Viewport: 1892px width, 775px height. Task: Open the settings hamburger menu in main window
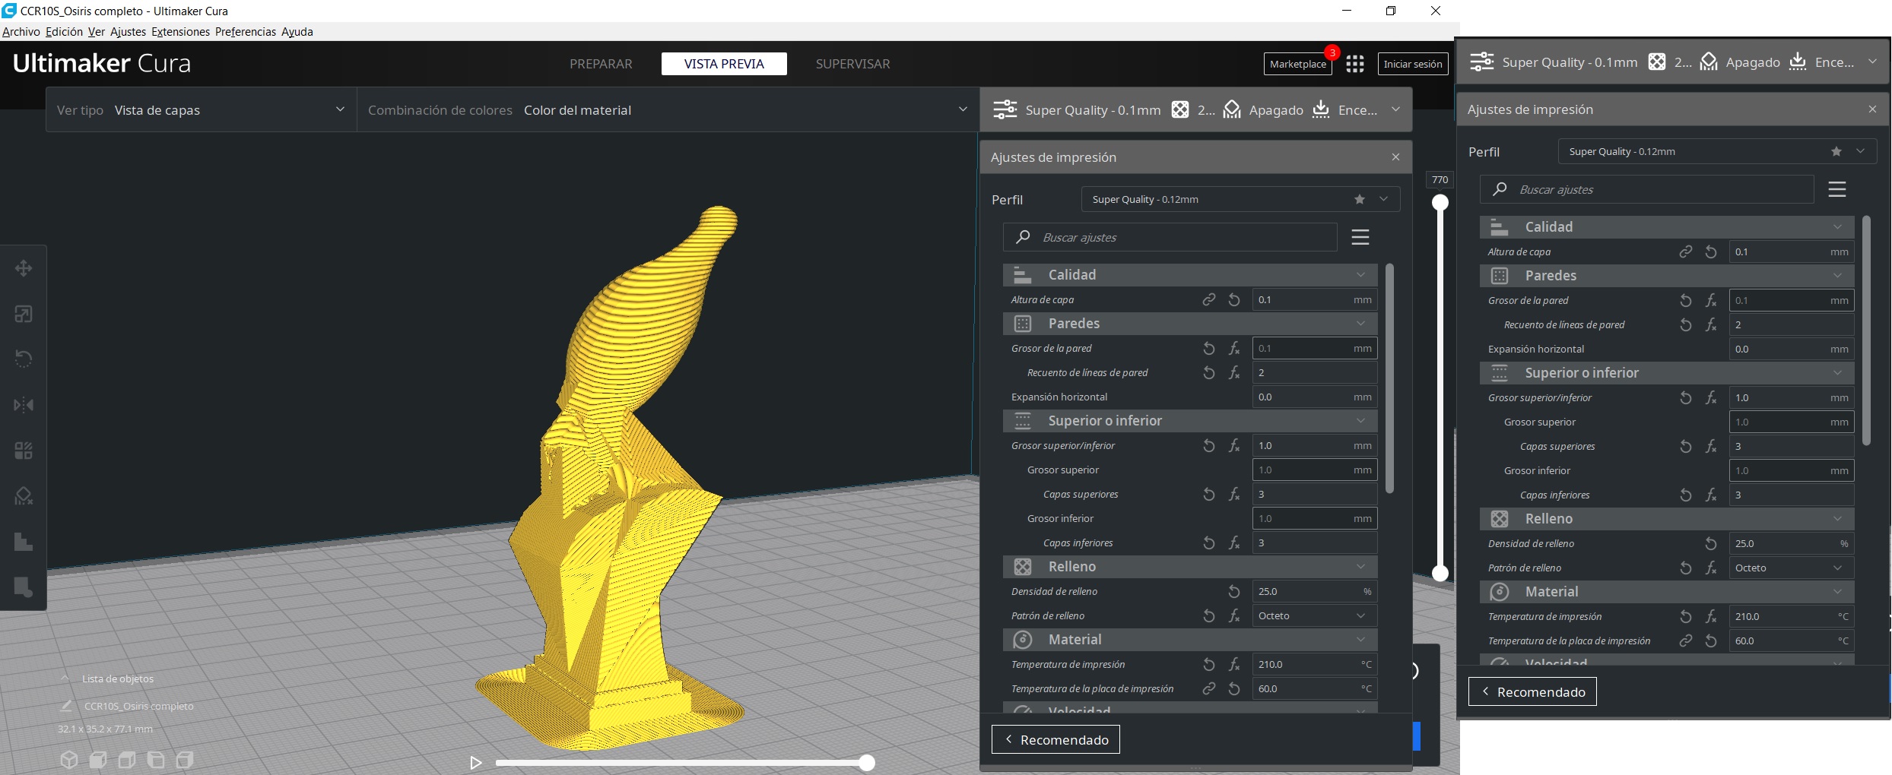pos(1360,237)
